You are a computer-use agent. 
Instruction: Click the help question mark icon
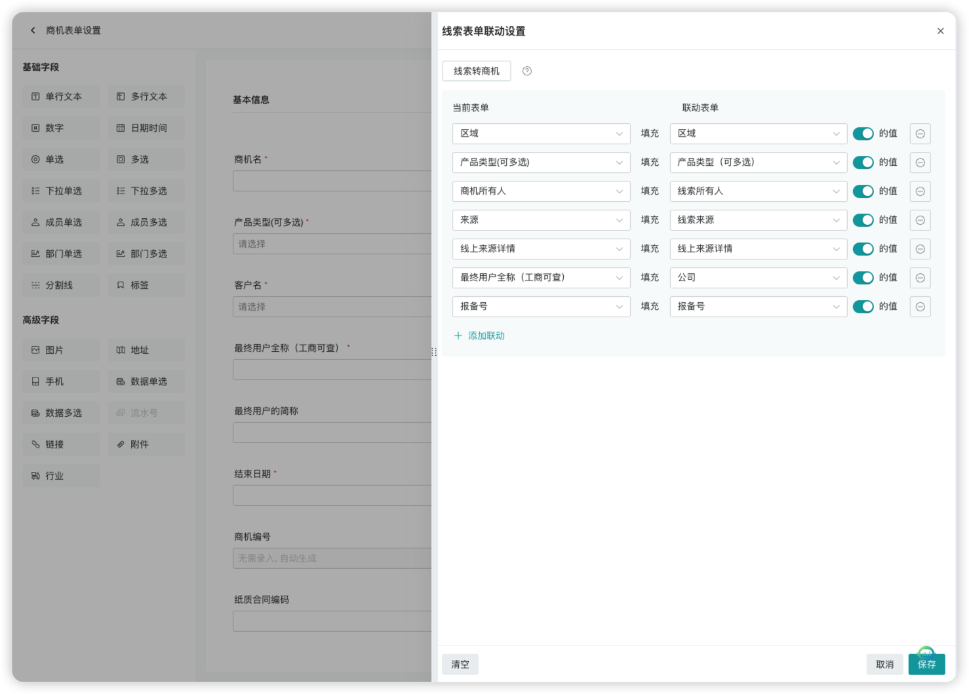(526, 71)
